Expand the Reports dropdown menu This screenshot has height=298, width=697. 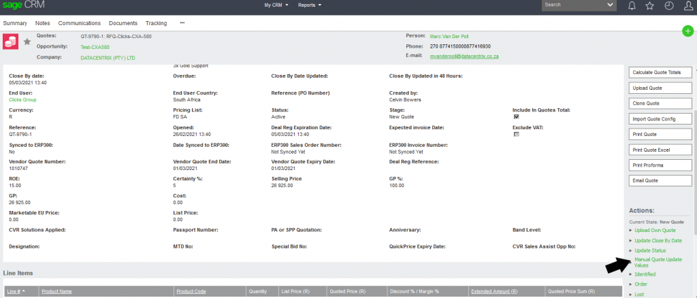(x=310, y=5)
